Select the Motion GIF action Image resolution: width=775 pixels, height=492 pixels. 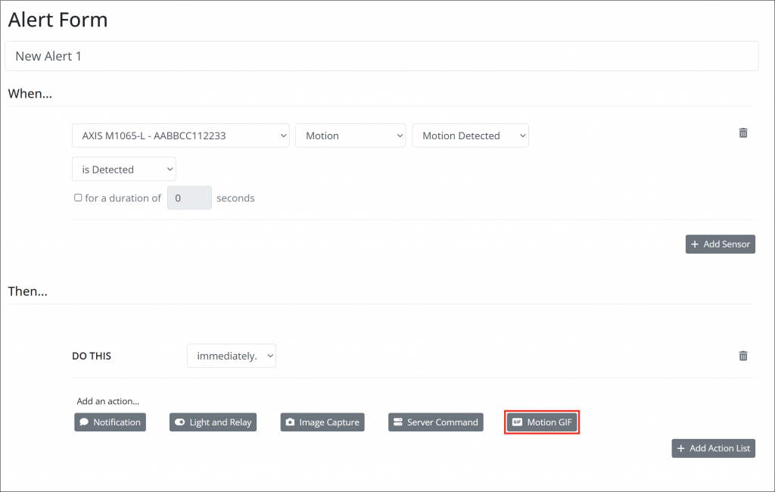click(541, 422)
